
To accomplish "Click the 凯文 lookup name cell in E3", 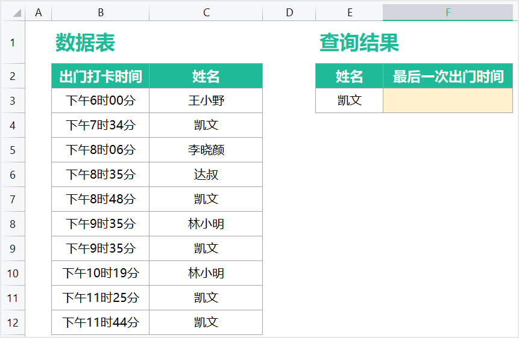I will click(x=349, y=100).
